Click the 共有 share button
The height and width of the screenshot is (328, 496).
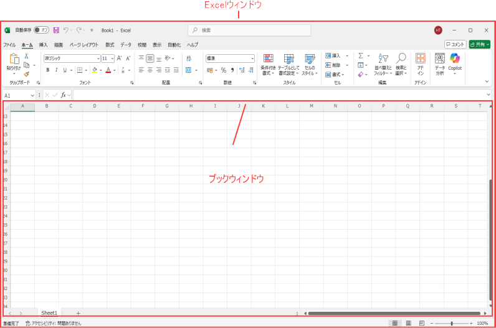479,45
